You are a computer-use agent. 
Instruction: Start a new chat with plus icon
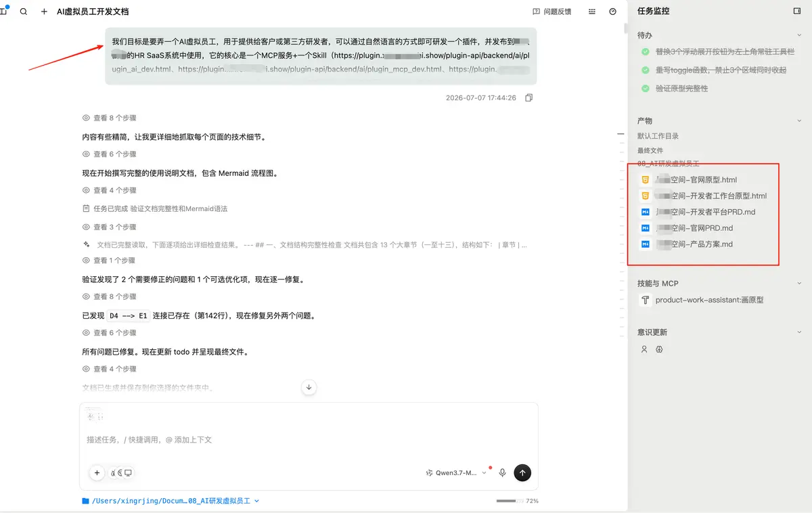[44, 12]
